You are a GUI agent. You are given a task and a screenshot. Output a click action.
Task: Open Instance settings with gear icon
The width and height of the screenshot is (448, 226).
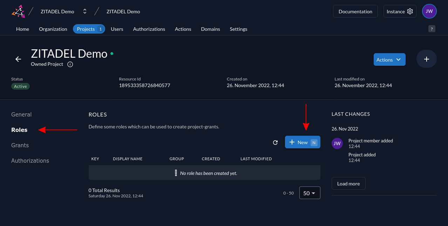coord(400,11)
